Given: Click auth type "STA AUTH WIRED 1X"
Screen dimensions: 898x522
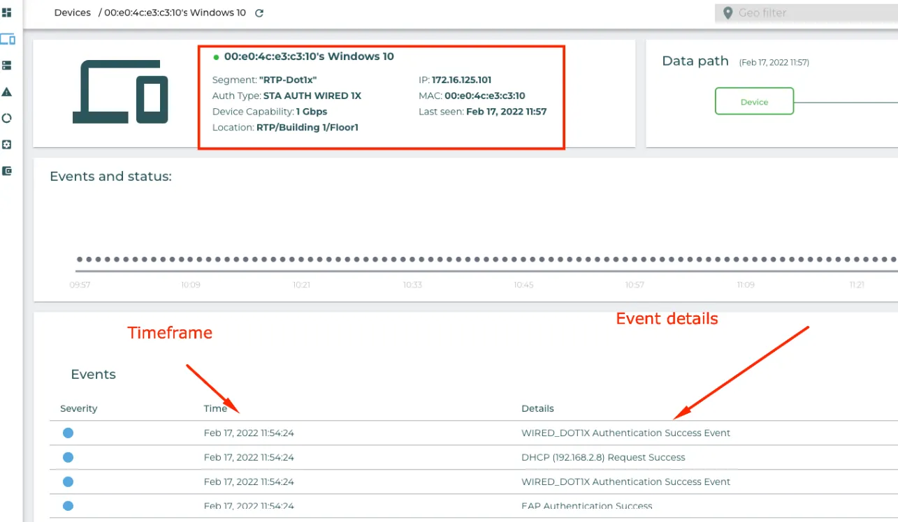Looking at the screenshot, I should coord(312,96).
